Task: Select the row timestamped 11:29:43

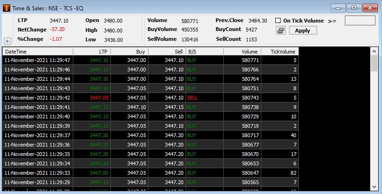Action: pyautogui.click(x=150, y=88)
